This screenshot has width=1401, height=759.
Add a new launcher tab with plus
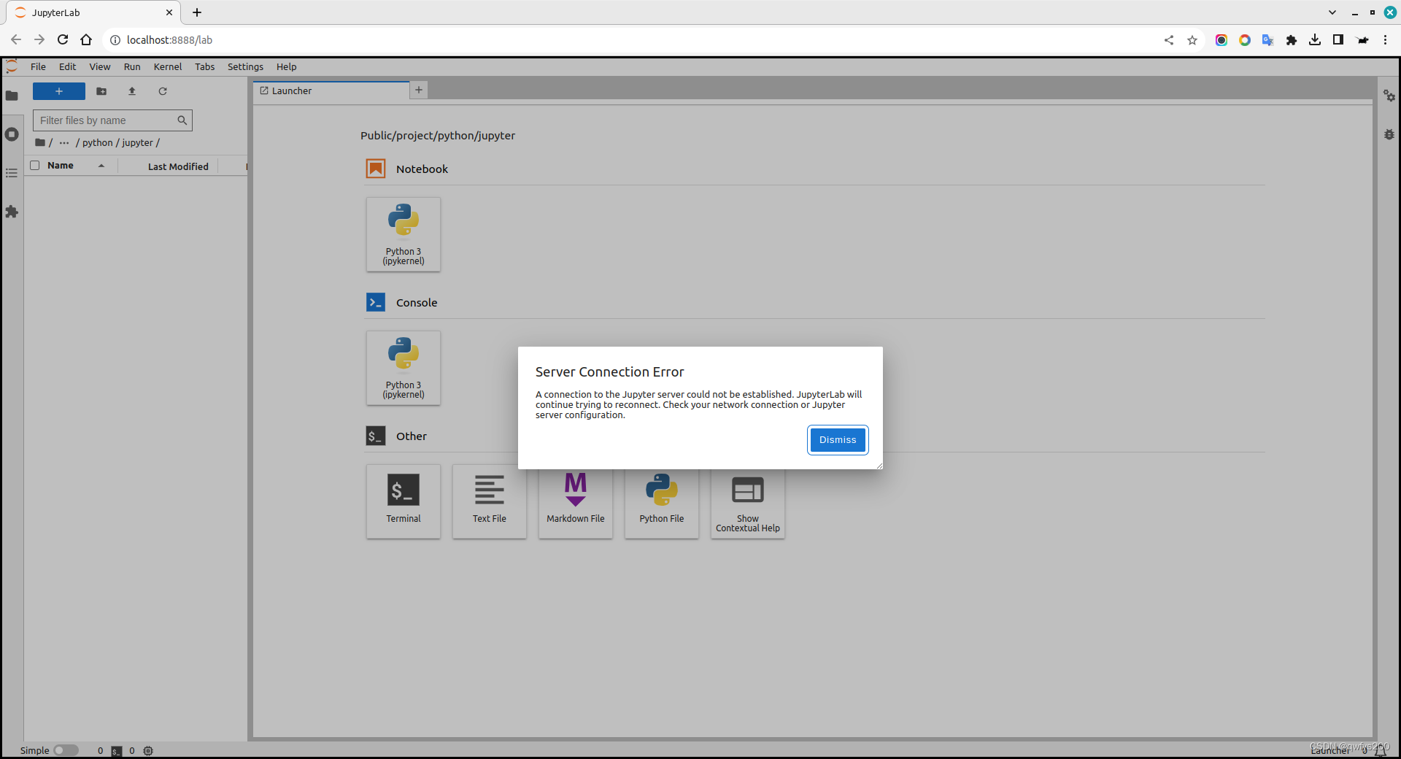(419, 90)
